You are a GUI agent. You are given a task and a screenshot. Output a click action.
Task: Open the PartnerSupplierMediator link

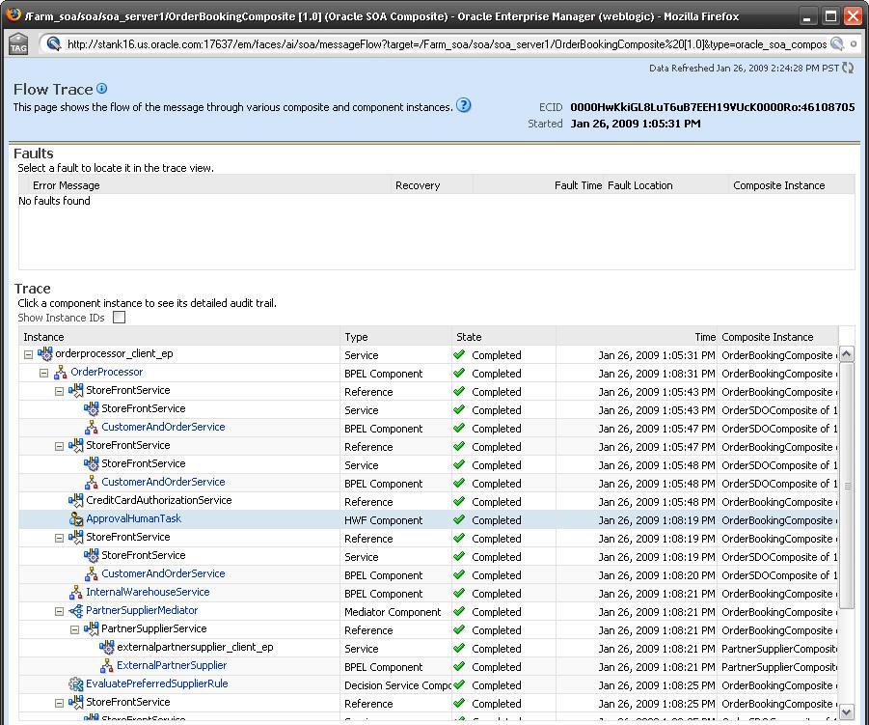(x=142, y=609)
